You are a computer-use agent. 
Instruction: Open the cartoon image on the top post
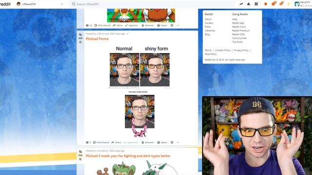coord(141,15)
